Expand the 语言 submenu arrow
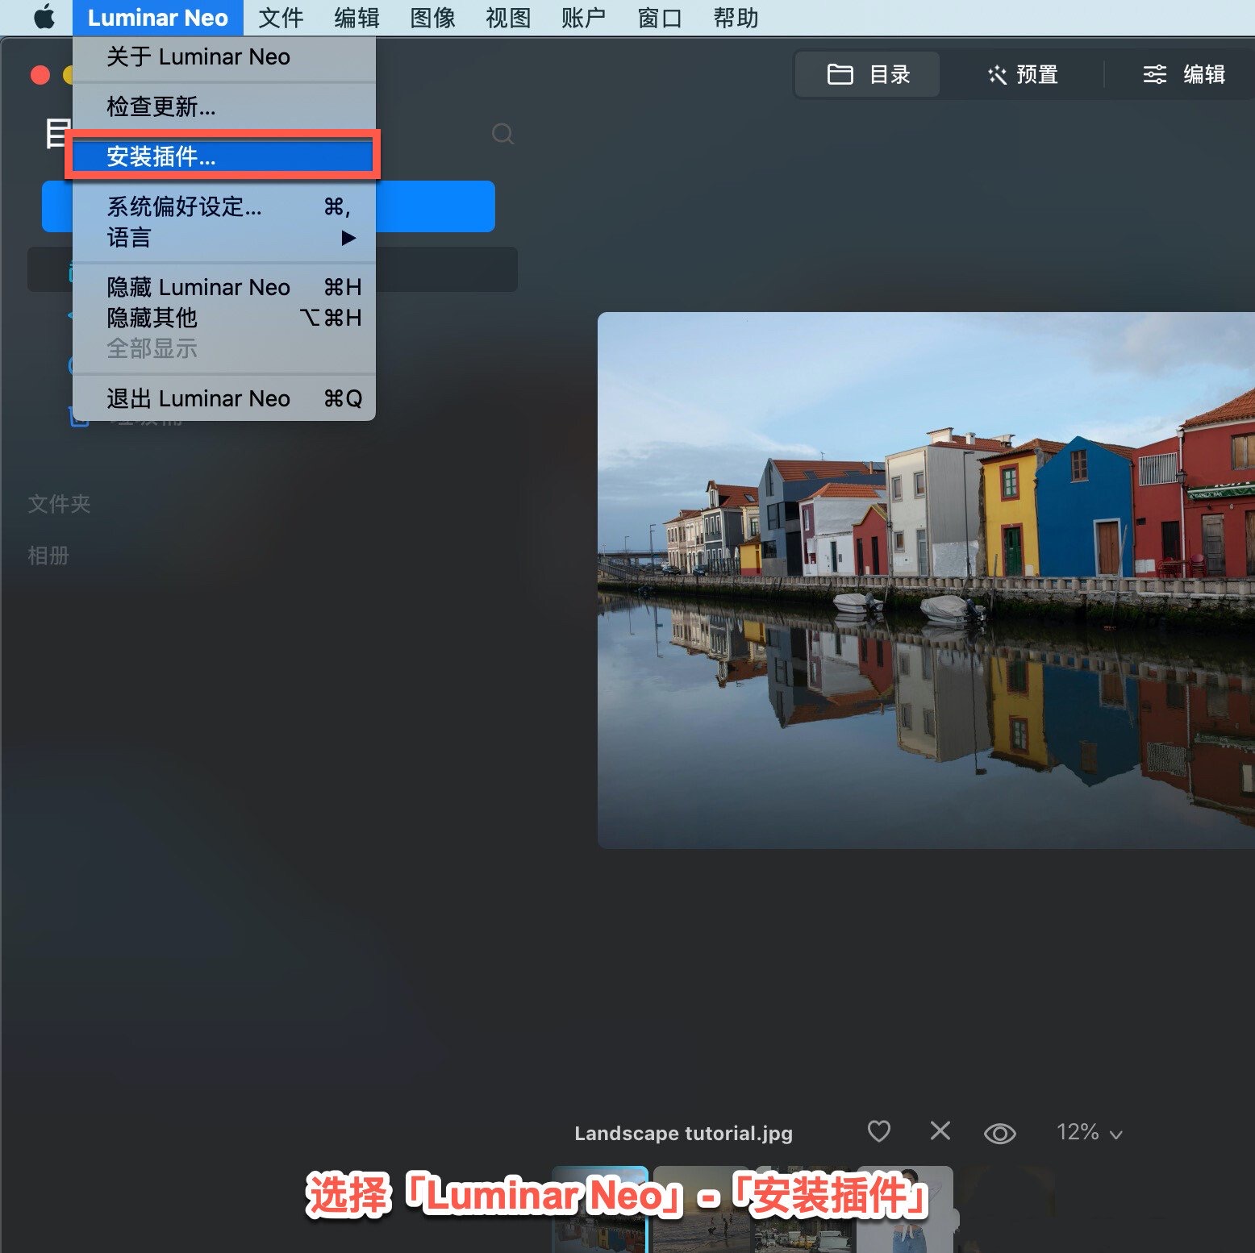1255x1253 pixels. [348, 238]
